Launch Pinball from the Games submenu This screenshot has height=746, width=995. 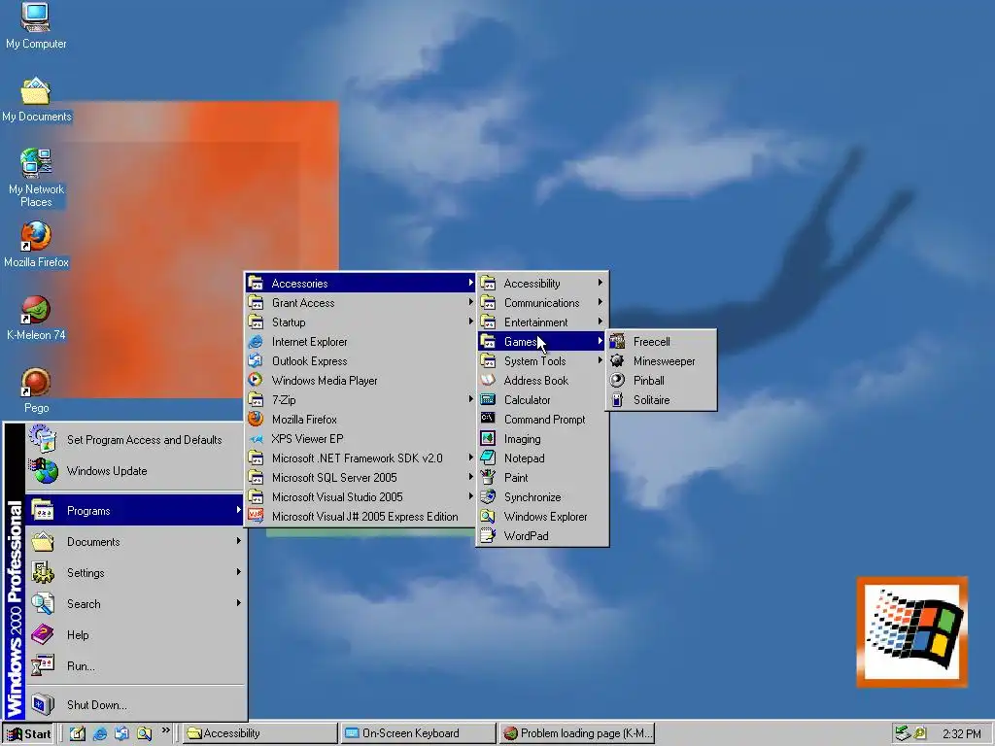pos(662,381)
